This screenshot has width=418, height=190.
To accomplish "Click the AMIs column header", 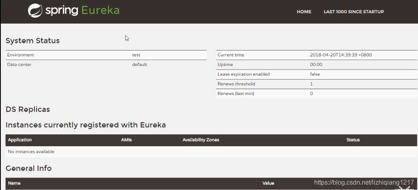I will tap(127, 140).
